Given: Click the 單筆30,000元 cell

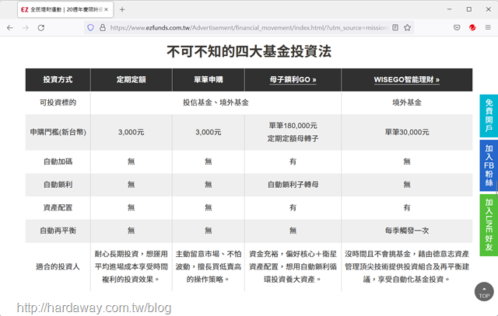Looking at the screenshot, I should click(407, 132).
